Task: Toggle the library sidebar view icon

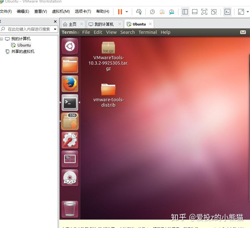Action: (x=185, y=12)
